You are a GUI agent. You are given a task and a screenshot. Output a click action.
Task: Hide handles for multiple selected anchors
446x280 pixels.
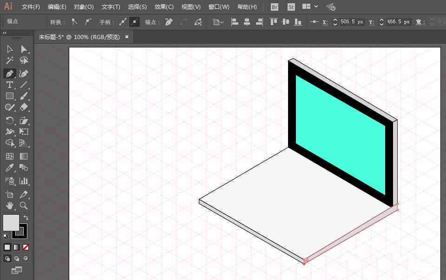[134, 22]
